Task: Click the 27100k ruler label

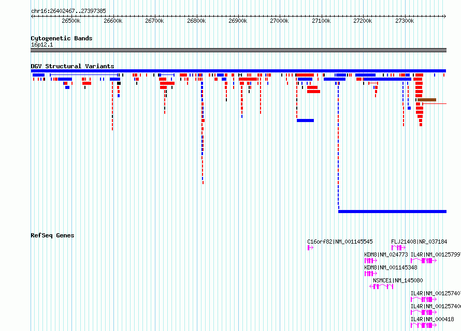Action: (321, 21)
